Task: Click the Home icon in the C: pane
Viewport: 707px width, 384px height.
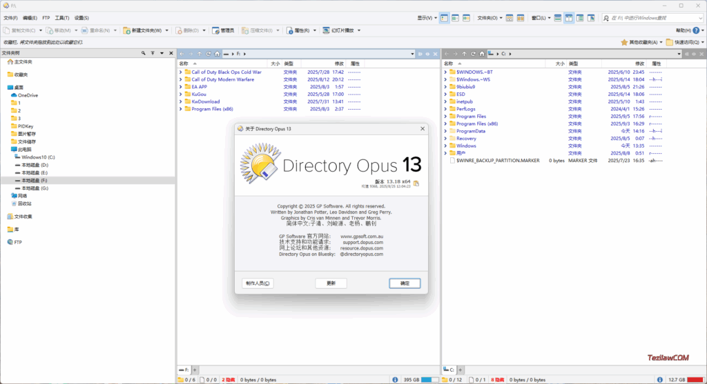Action: (481, 54)
